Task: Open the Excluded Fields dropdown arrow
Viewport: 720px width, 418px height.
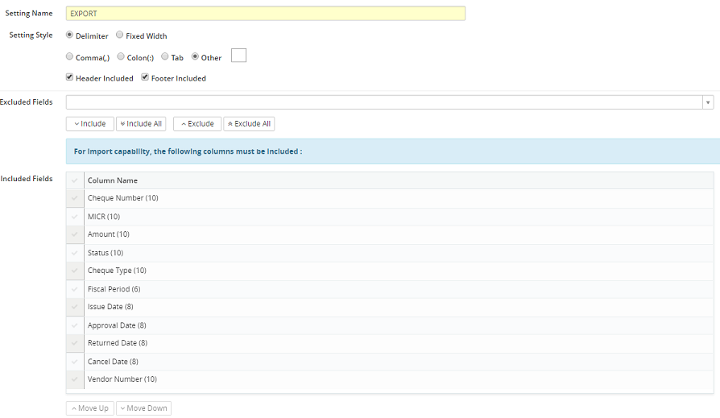Action: (708, 102)
